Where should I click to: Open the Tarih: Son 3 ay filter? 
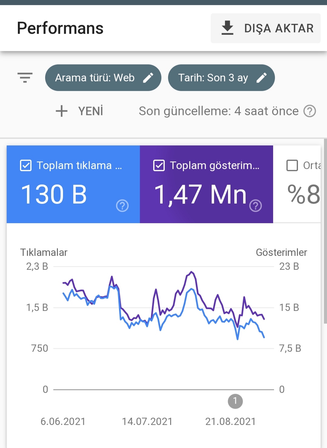(221, 78)
